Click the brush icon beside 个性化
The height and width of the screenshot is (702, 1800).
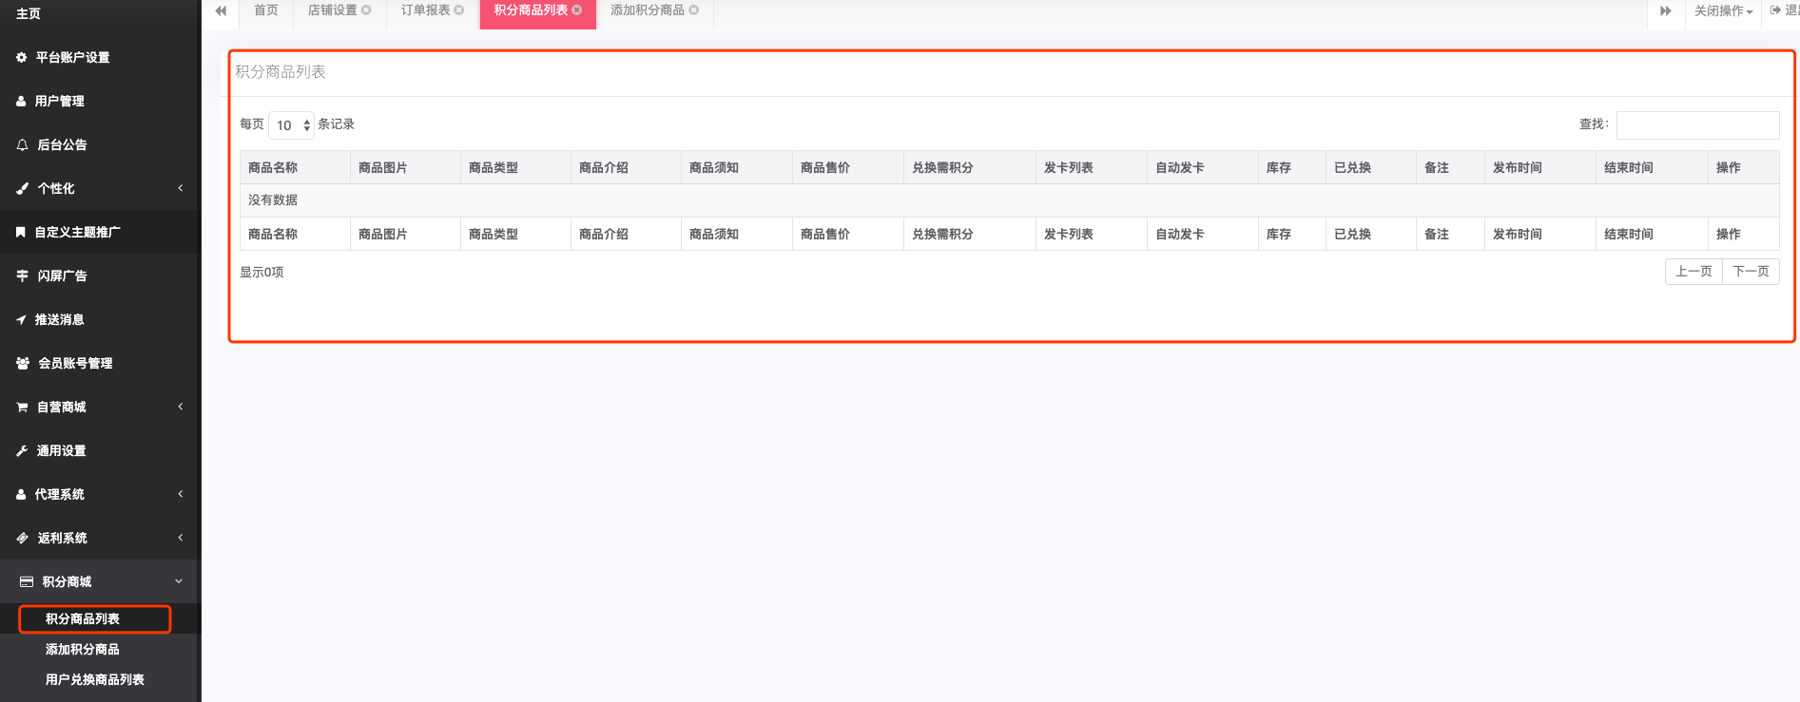coord(23,189)
